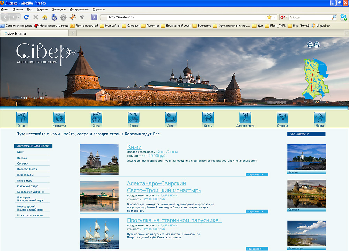This screenshot has width=349, height=251.
Task: Select 'Водопад Кивач' in the sights list
Action: click(27, 169)
